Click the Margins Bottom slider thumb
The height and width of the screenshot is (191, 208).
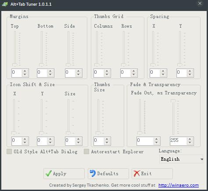pyautogui.click(x=42, y=65)
